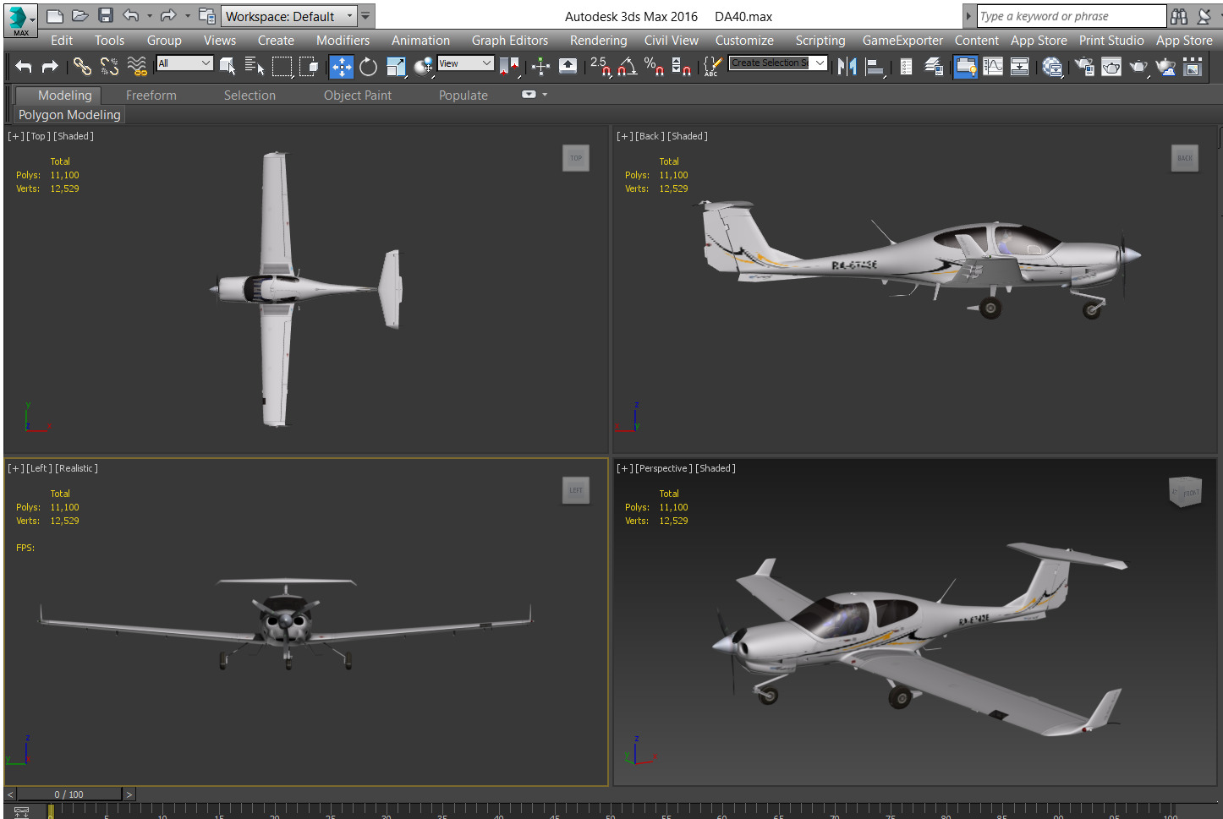The height and width of the screenshot is (819, 1223).
Task: Expand the ribbon display options arrow
Action: (545, 95)
